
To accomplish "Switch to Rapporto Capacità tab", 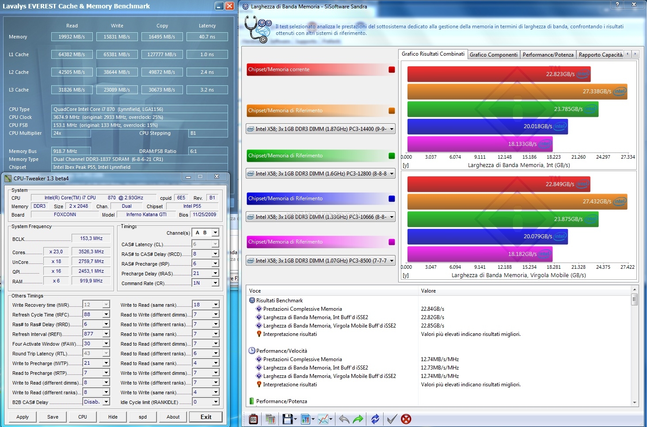I will (x=601, y=55).
